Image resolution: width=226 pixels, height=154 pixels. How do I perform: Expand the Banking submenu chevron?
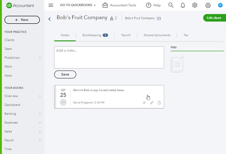[x=40, y=114]
